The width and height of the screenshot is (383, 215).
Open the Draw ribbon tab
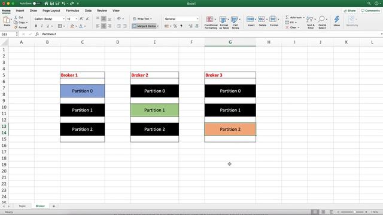[x=34, y=11]
